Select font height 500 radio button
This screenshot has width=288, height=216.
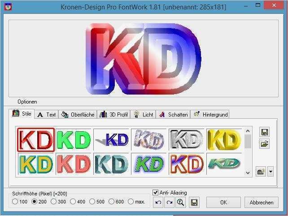pyautogui.click(x=92, y=202)
